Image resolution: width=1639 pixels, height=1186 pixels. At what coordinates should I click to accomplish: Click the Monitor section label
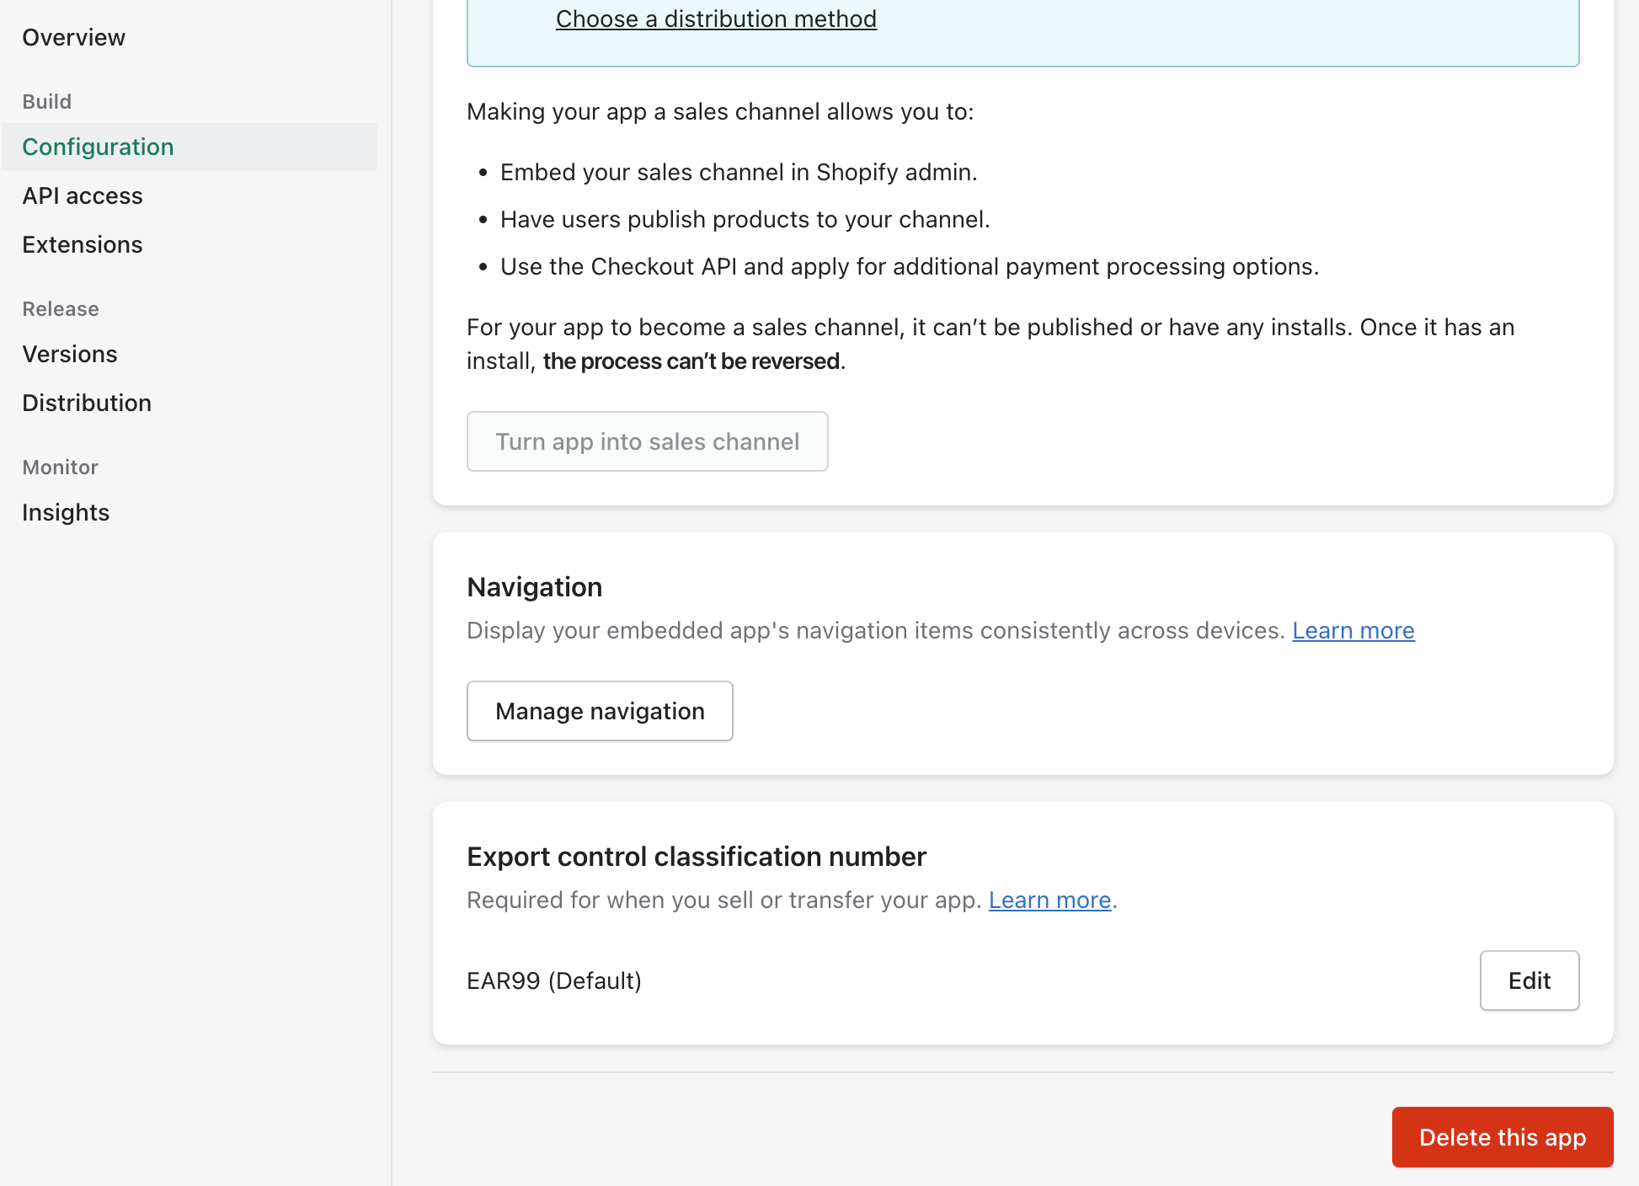point(61,467)
